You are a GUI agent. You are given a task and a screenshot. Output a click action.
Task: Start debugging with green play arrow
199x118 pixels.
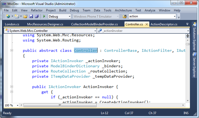click(x=44, y=16)
